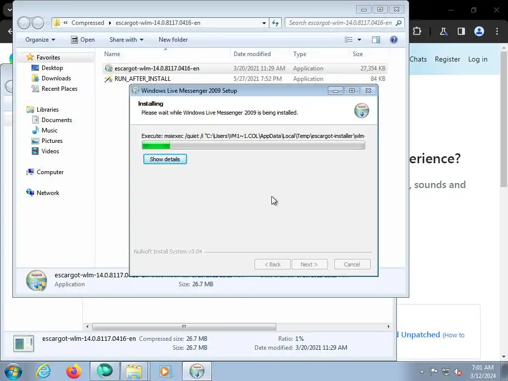Open Libraries in the navigation pane
This screenshot has width=508, height=381.
47,110
